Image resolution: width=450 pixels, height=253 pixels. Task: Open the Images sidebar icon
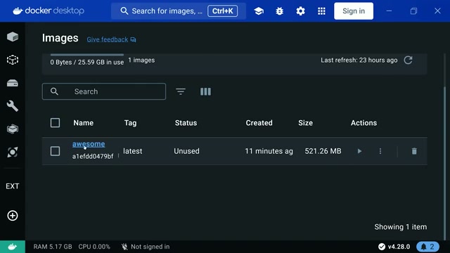pos(13,60)
